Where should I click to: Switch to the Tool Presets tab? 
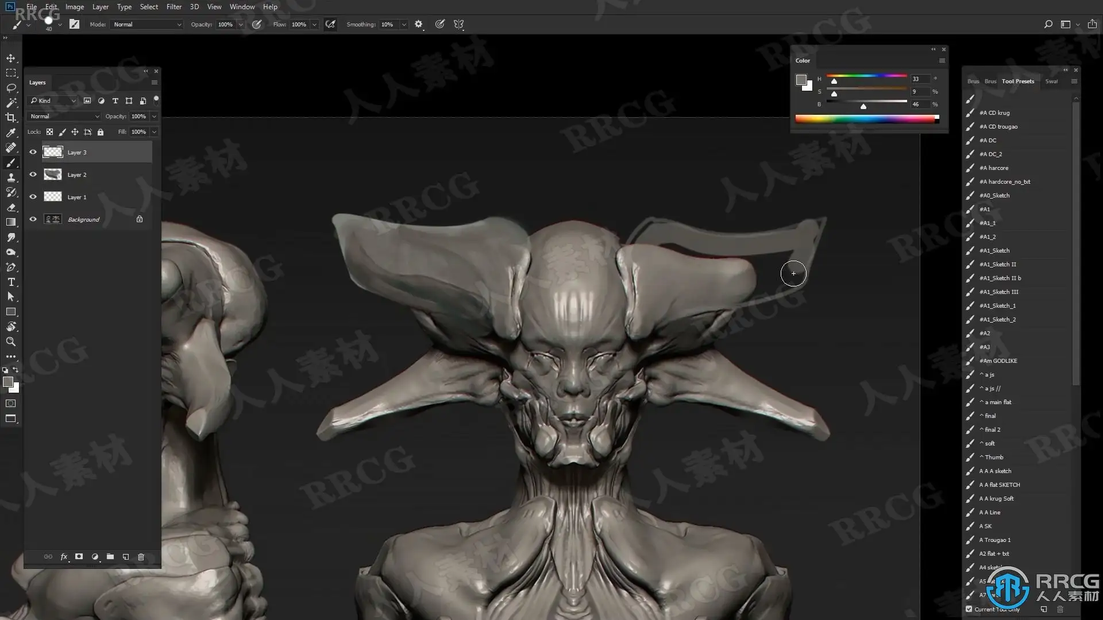tap(1017, 81)
